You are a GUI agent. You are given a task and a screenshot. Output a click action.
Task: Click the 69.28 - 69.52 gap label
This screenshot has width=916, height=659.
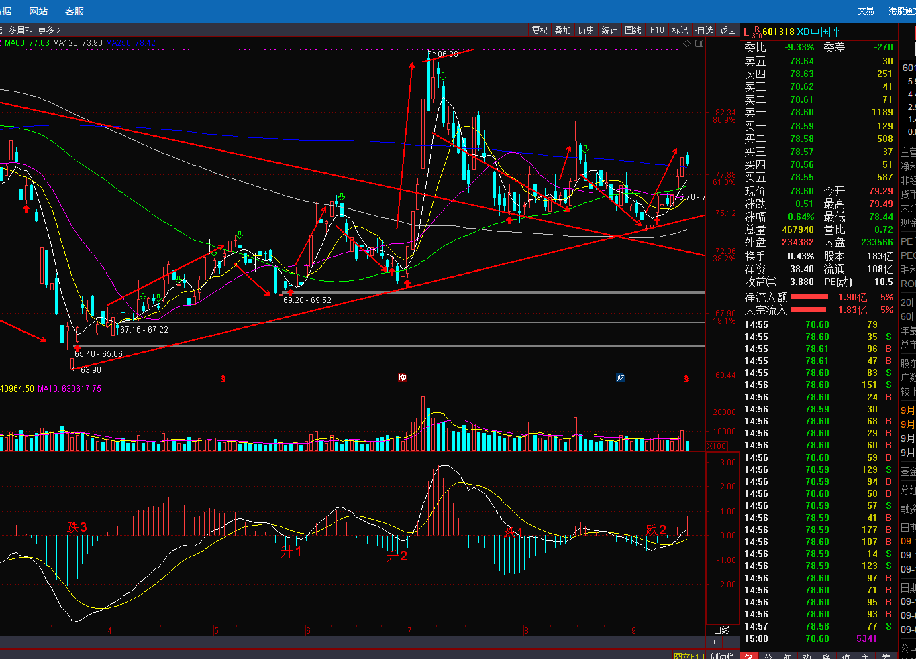(307, 300)
